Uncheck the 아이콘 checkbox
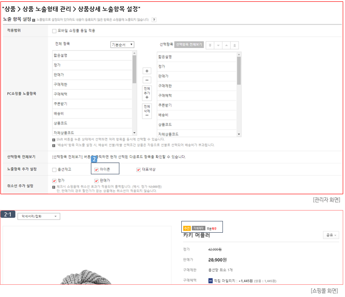The image size is (345, 297). pyautogui.click(x=96, y=170)
